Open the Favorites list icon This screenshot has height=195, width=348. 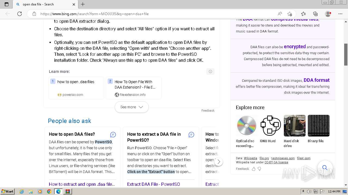pos(303,14)
